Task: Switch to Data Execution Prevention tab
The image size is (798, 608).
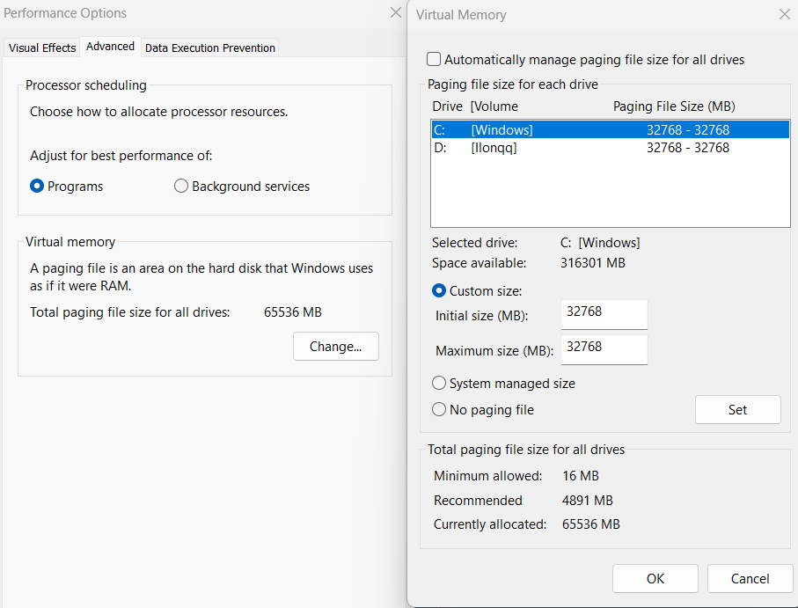Action: [210, 48]
